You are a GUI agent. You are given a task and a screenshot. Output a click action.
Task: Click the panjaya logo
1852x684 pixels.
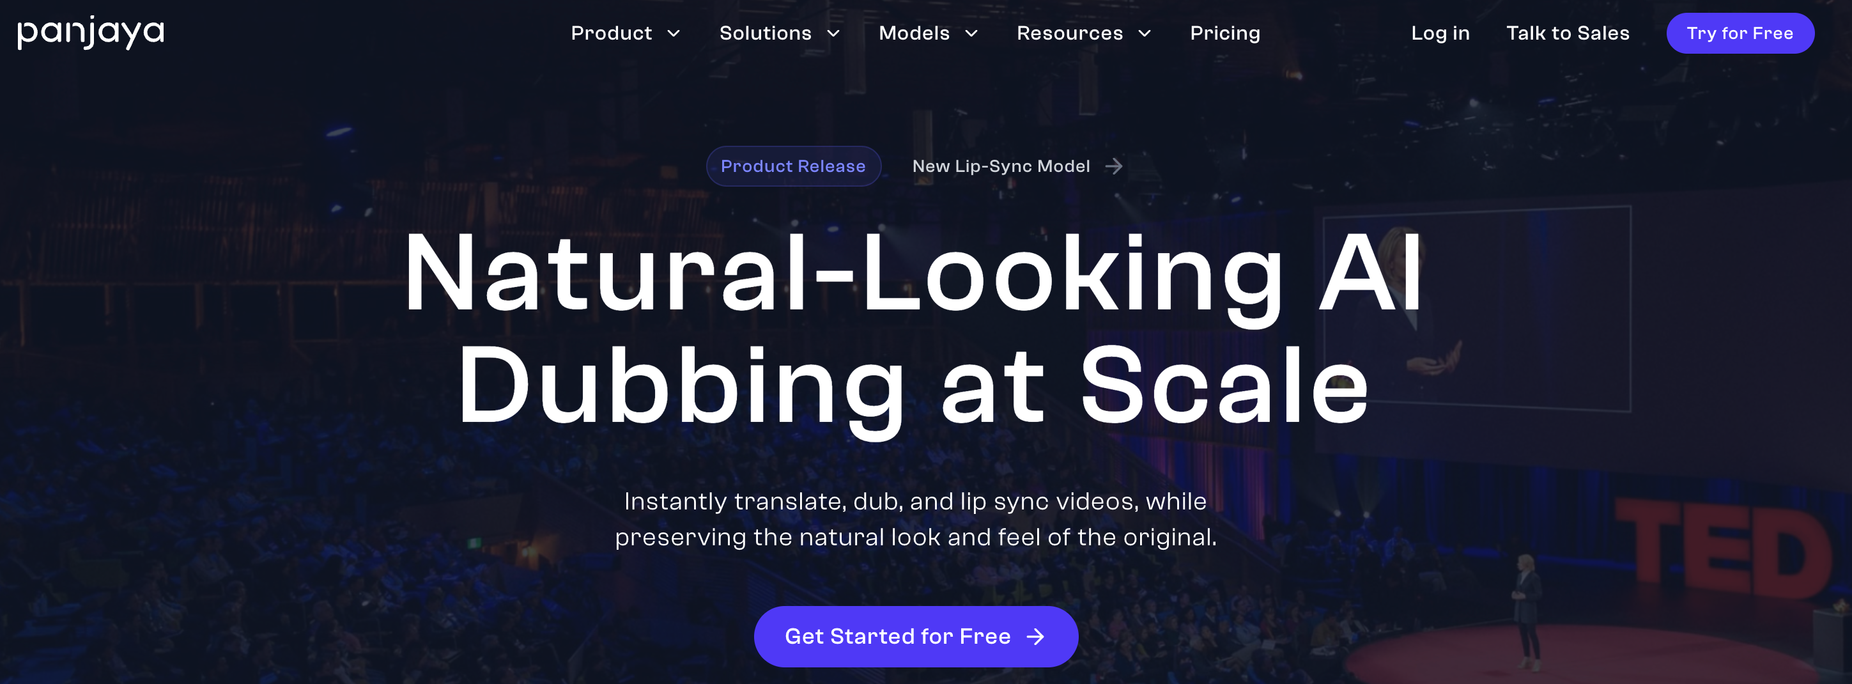91,33
